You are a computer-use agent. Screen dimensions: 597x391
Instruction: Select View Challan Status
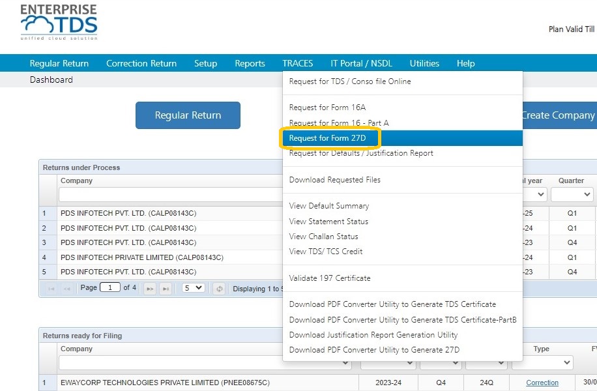tap(324, 237)
